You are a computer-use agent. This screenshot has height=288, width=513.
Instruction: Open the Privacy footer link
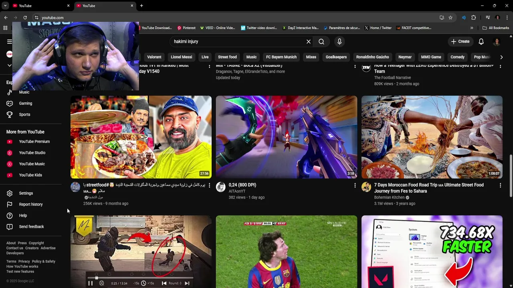pos(24,262)
